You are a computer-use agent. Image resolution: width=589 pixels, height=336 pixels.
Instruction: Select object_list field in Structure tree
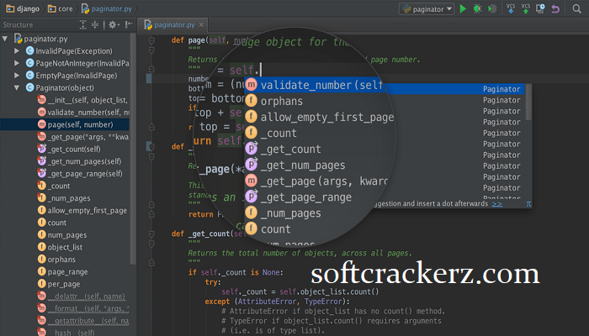pos(60,247)
